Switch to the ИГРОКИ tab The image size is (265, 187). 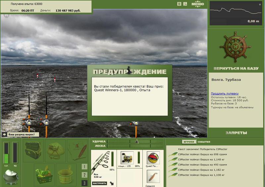click(x=189, y=142)
